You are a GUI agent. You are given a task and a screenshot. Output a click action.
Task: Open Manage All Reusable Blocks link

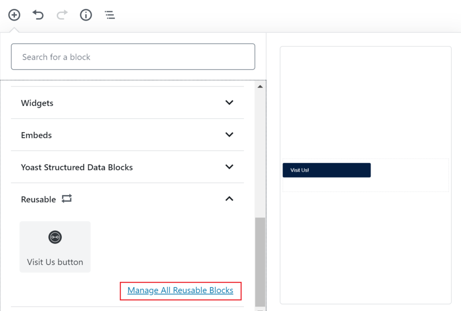180,290
